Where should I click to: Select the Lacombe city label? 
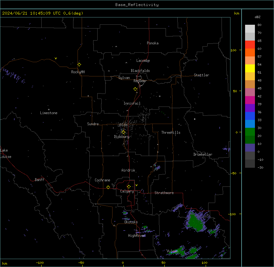[143, 61]
